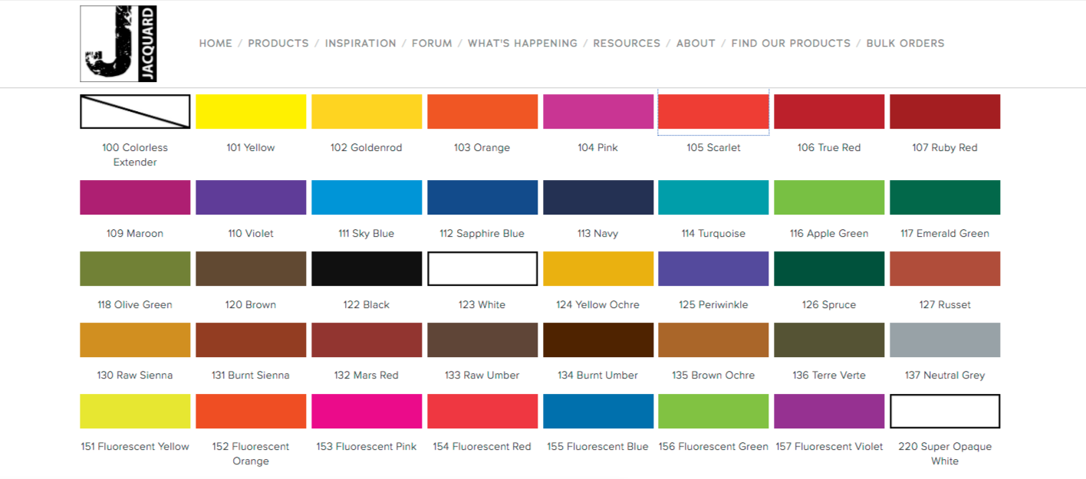
Task: Click the 153 Fluorescent Pink swatch
Action: 367,411
